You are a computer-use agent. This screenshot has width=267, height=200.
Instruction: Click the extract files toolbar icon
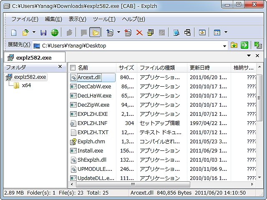110,32
